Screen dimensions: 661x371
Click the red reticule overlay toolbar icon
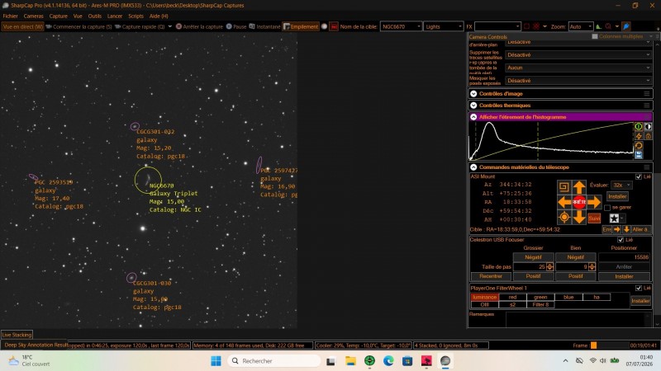[535, 26]
